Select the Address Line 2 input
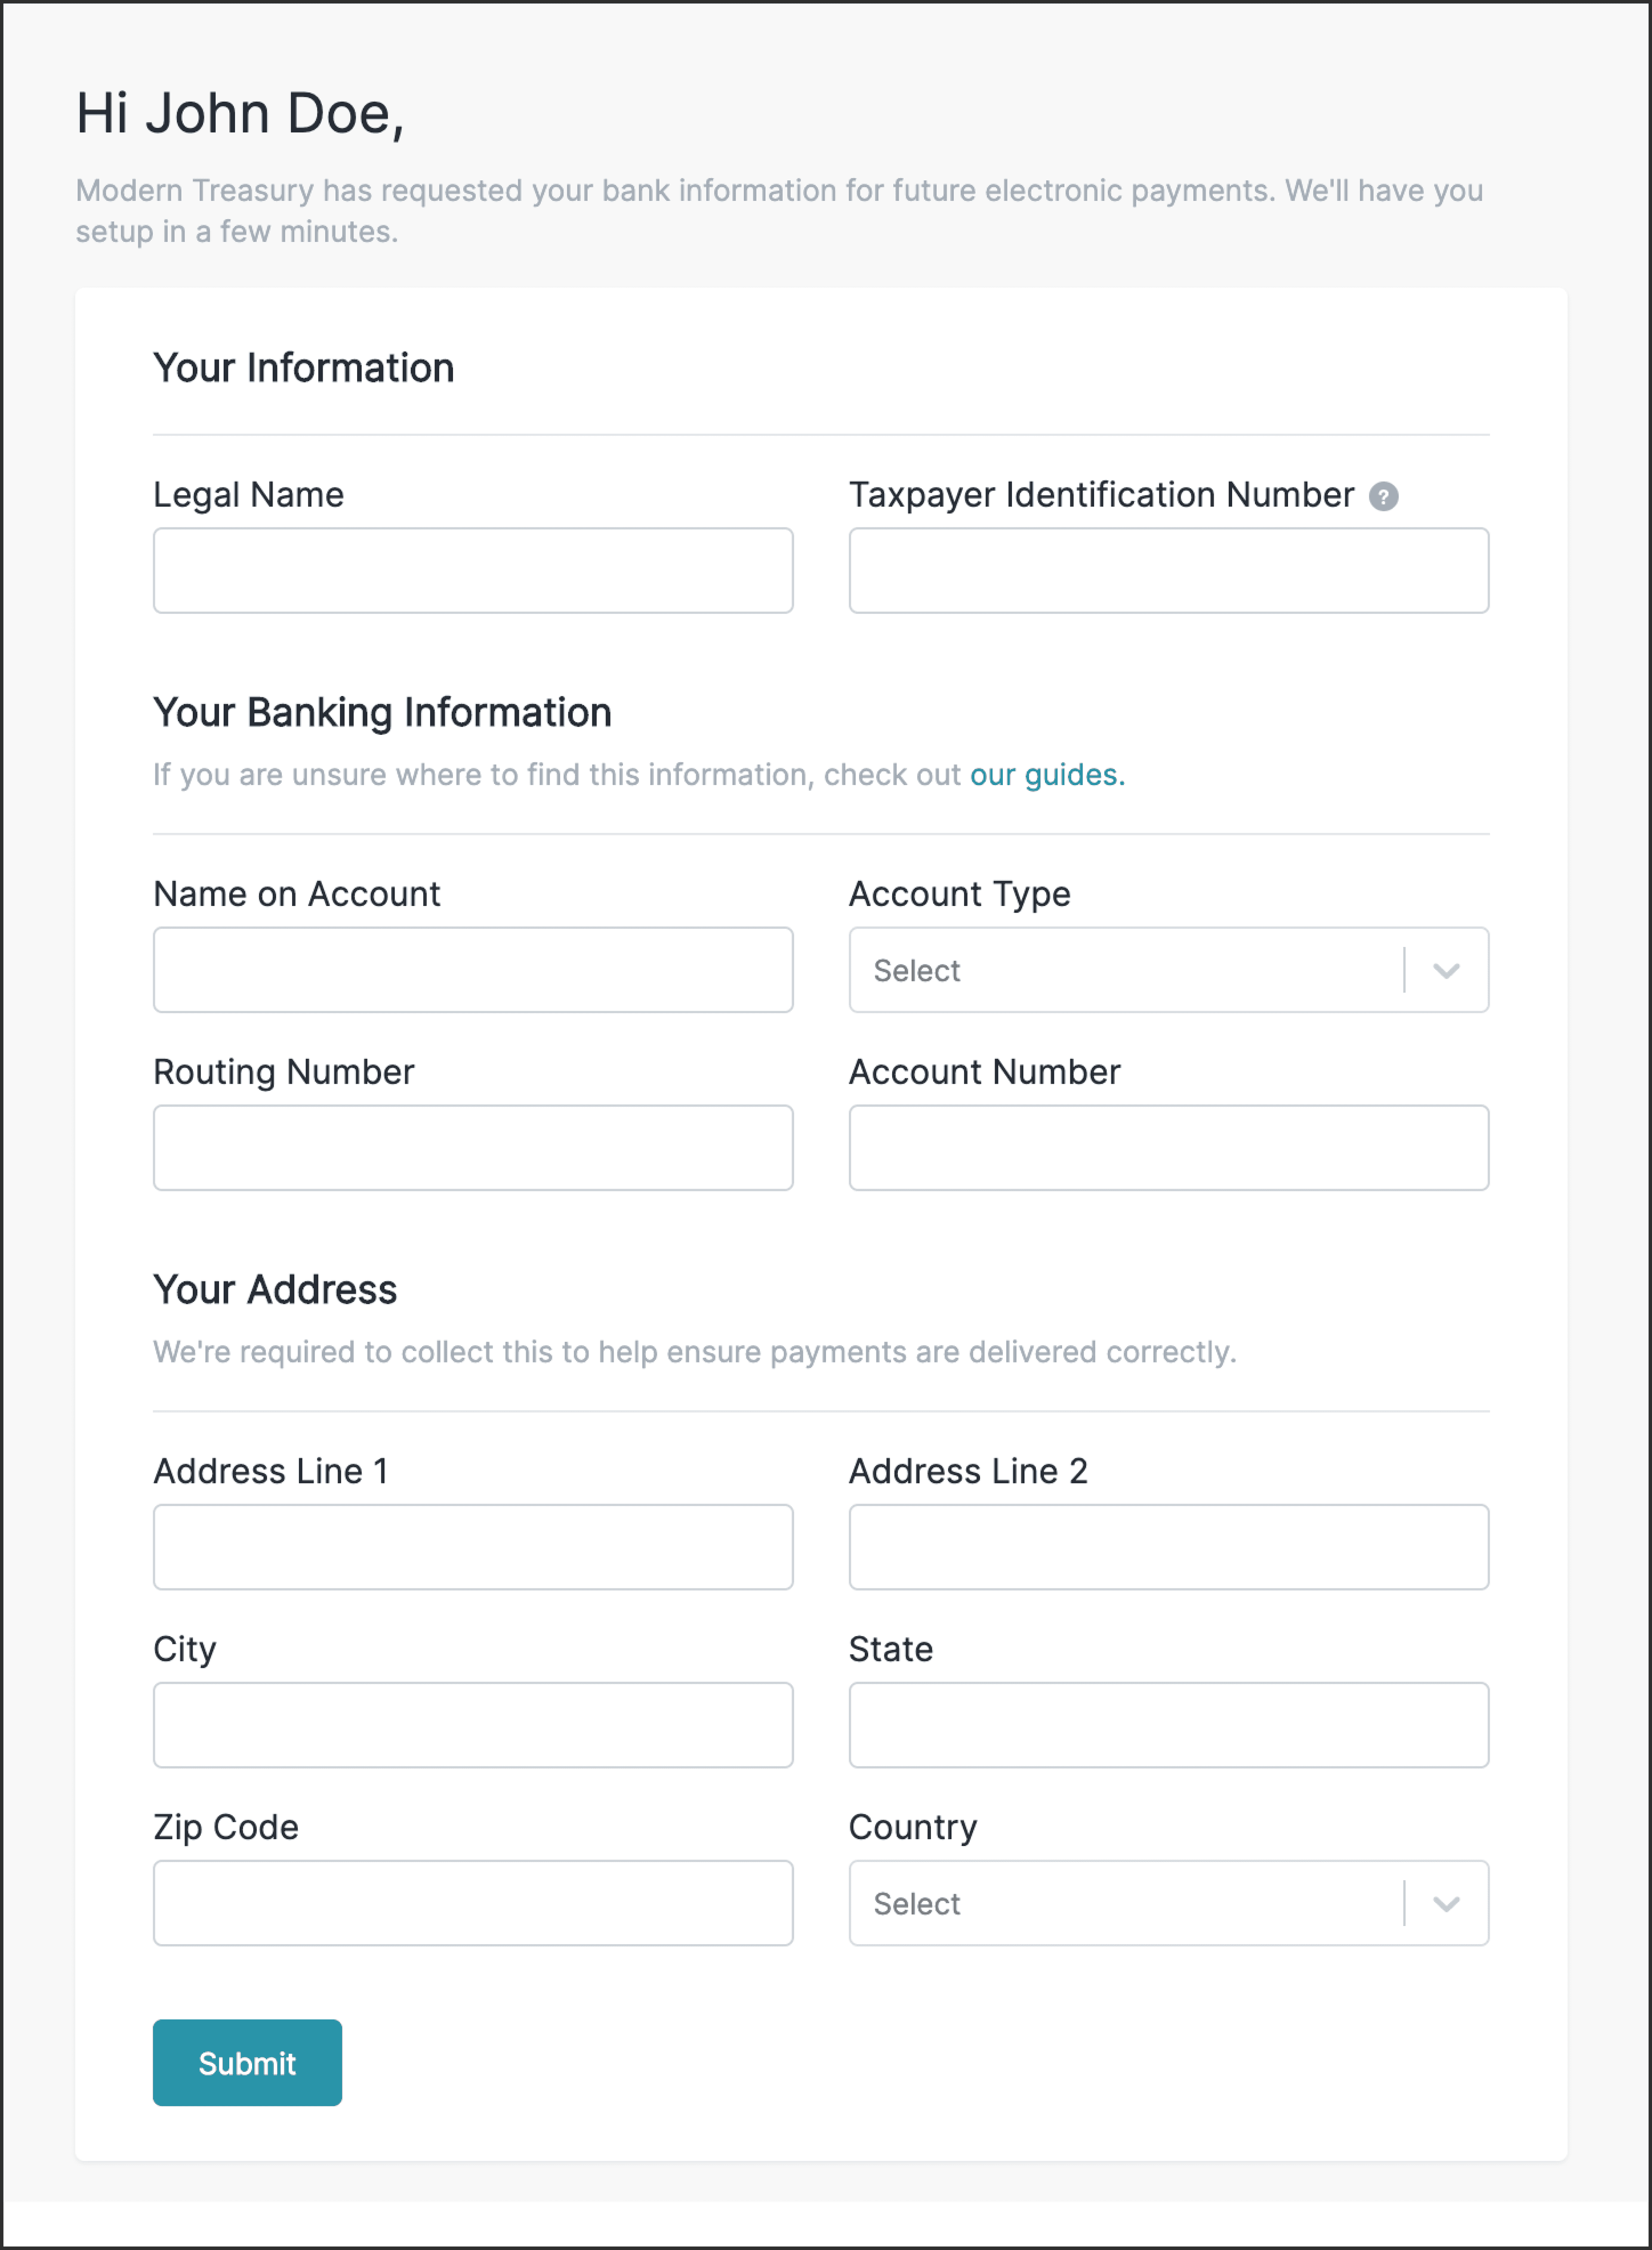This screenshot has height=2250, width=1652. [1168, 1547]
